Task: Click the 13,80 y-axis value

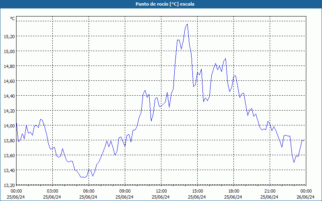Action: point(9,140)
